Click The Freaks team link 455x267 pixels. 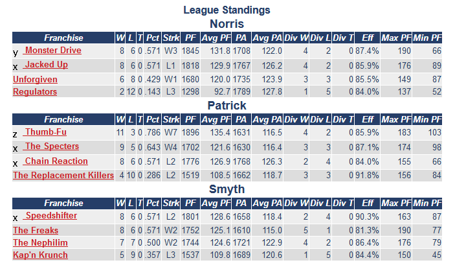pyautogui.click(x=36, y=230)
